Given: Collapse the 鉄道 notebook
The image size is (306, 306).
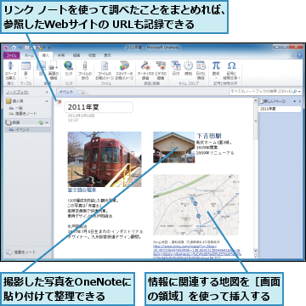Looking at the screenshot, I should click(x=47, y=122).
